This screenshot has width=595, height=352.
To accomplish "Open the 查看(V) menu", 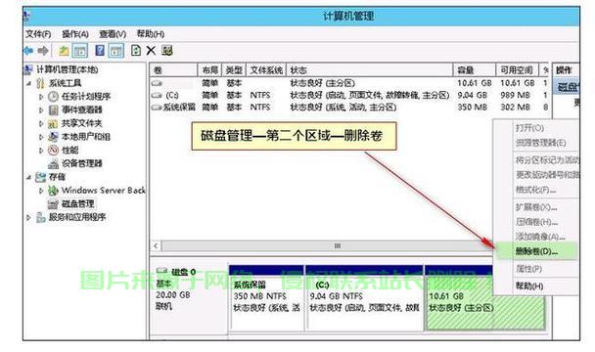I will tap(113, 34).
